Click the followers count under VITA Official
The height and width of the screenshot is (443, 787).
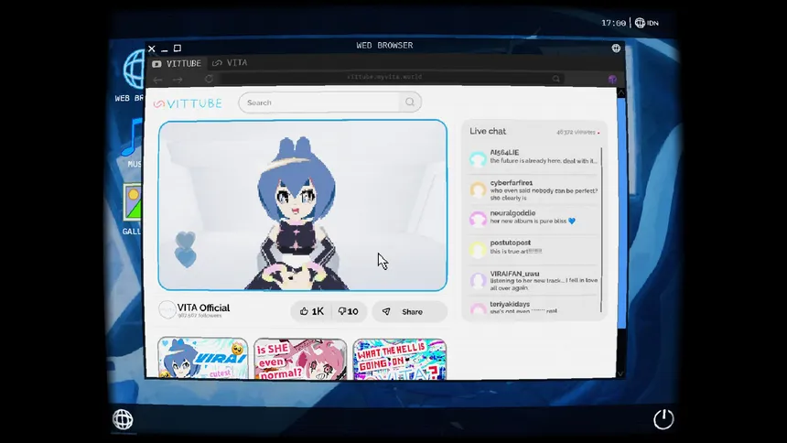(199, 316)
